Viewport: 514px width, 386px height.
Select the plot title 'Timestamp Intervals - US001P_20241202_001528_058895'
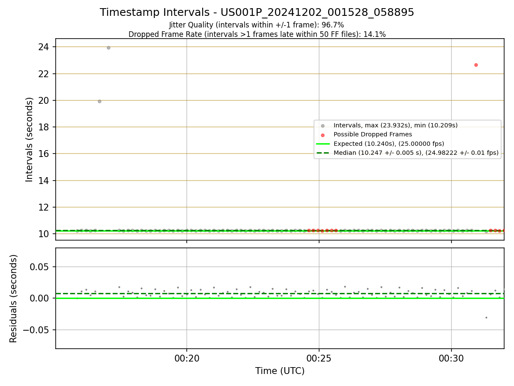(257, 12)
